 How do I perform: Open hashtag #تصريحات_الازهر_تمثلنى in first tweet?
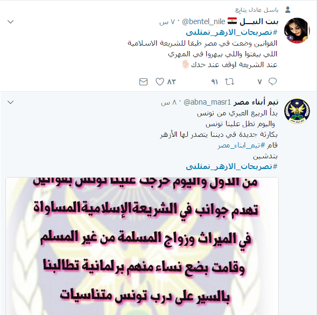(231, 32)
